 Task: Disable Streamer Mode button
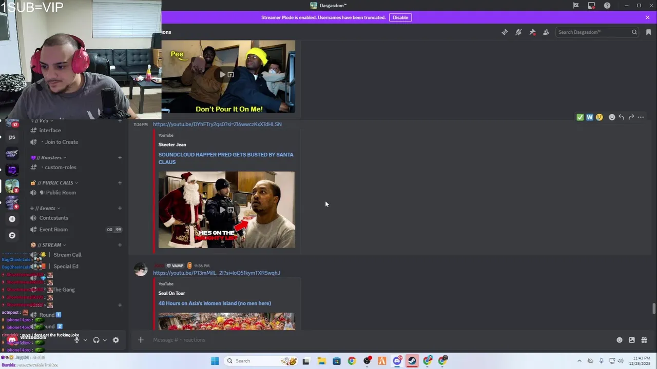pyautogui.click(x=400, y=17)
